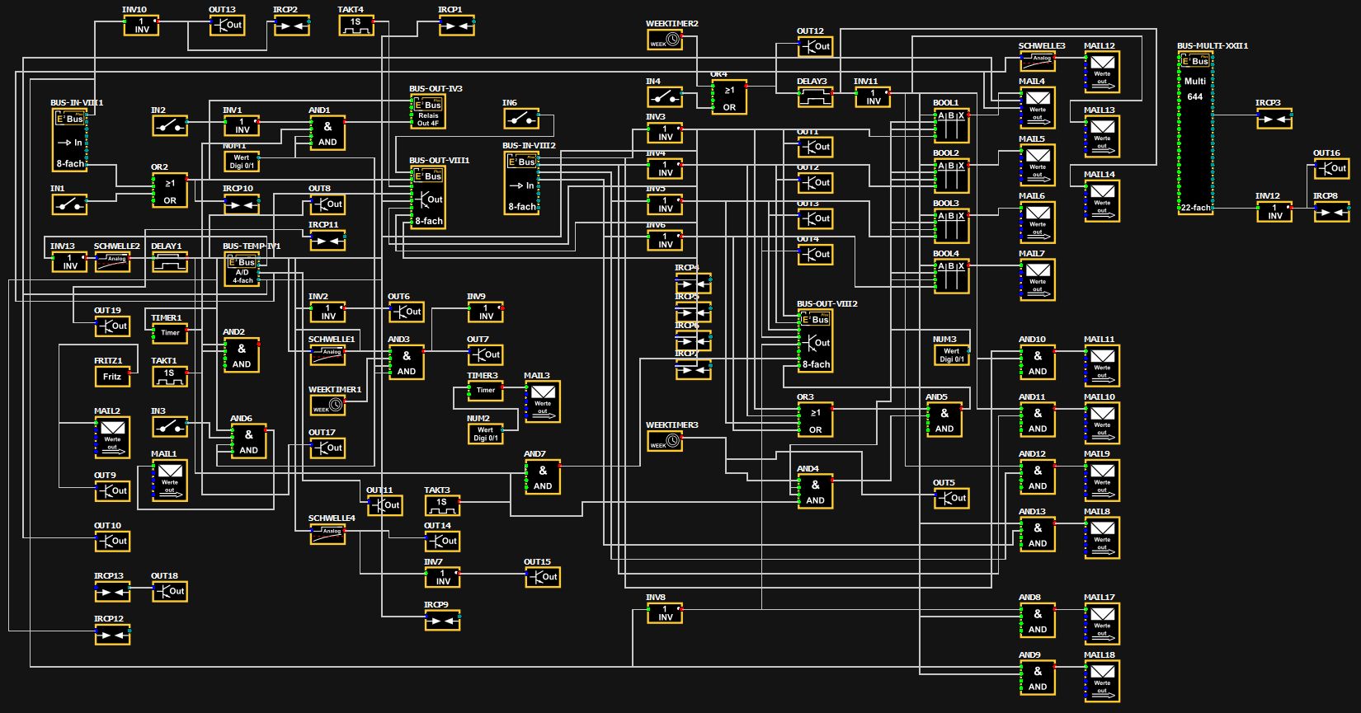Click the IRCP3 connector block
This screenshot has height=713, width=1361.
(x=1274, y=120)
